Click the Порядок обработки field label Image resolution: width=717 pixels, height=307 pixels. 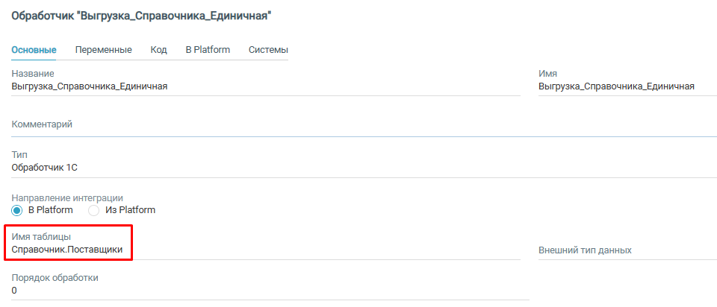(55, 278)
